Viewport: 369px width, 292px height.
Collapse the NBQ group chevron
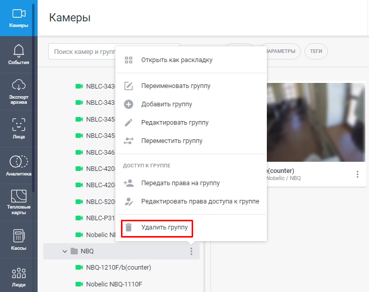click(65, 251)
